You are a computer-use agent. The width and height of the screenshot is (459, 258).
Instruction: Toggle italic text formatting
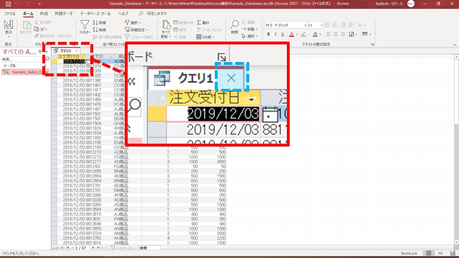pos(275,34)
